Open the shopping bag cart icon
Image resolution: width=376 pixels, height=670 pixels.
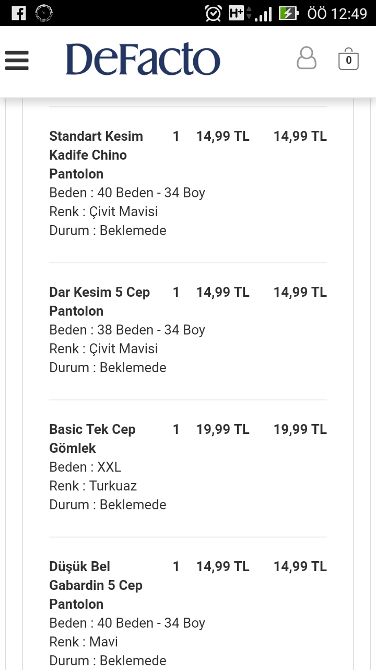point(348,59)
